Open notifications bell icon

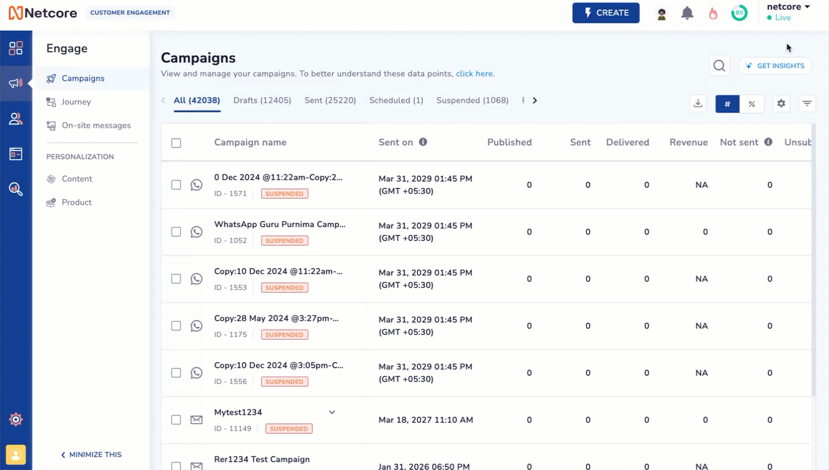coord(687,13)
